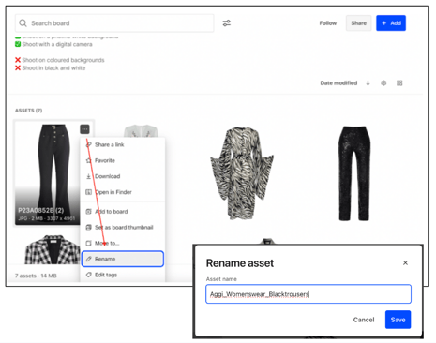Select Move to... menu item

122,243
